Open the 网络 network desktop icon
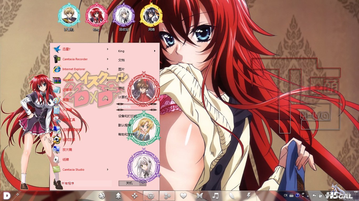Screen dimensions: 359x201 [151, 18]
